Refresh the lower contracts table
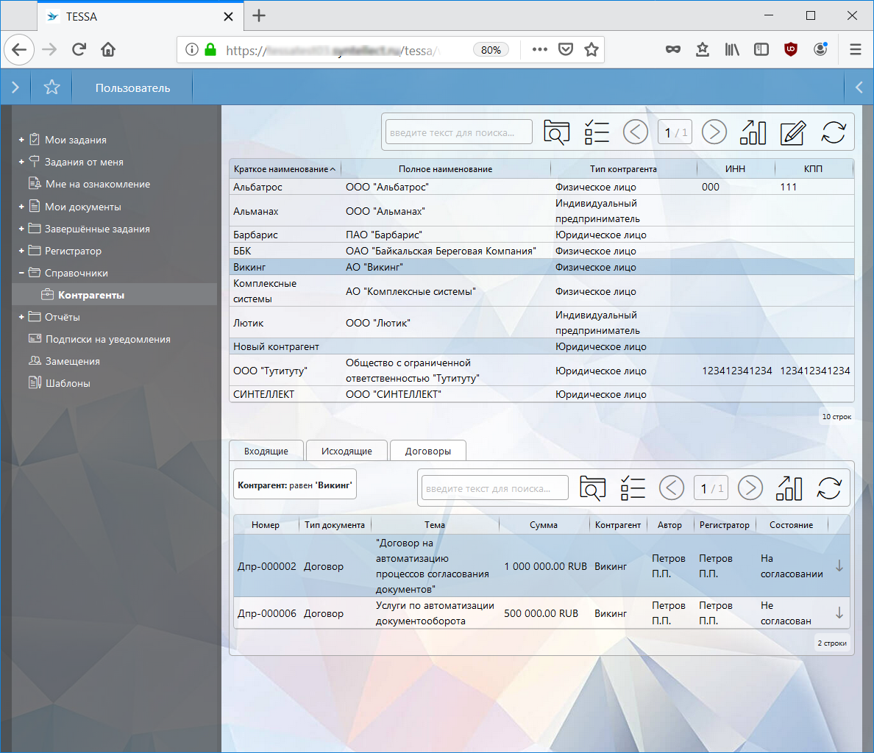Viewport: 874px width, 753px height. click(x=829, y=488)
